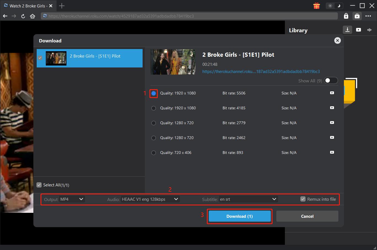Click the Library heading

click(298, 30)
